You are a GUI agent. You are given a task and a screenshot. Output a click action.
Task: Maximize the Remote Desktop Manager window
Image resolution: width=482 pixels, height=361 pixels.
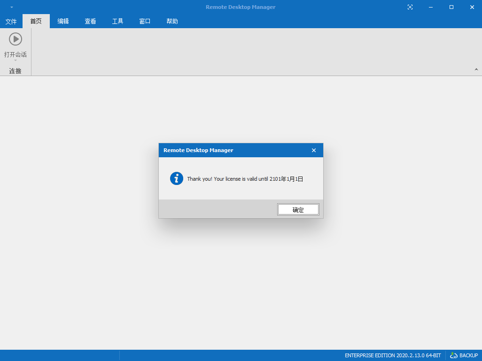coord(451,7)
